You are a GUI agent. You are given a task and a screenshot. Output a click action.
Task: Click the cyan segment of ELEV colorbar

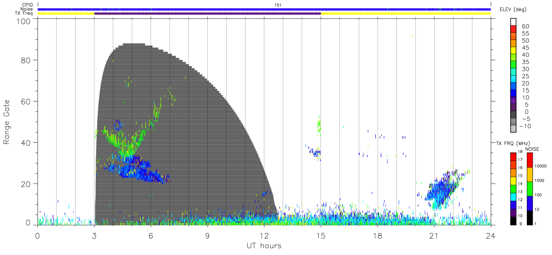[513, 79]
